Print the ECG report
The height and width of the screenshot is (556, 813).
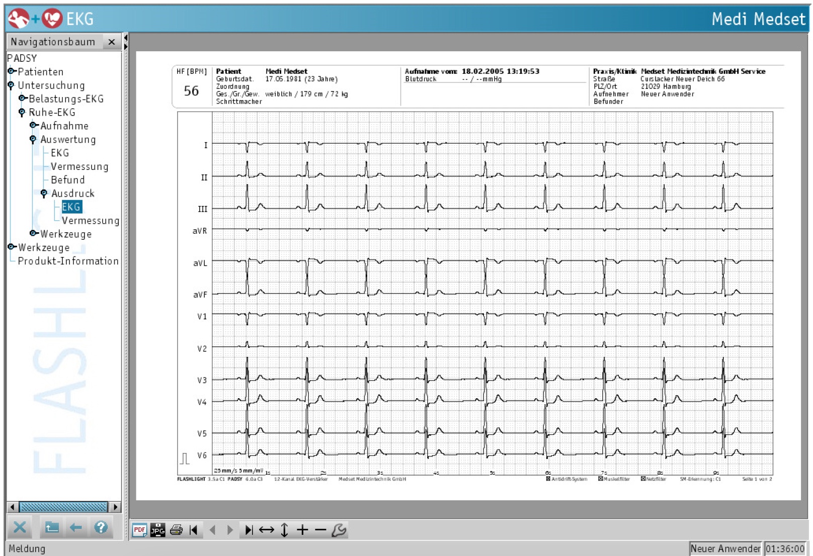tap(176, 529)
